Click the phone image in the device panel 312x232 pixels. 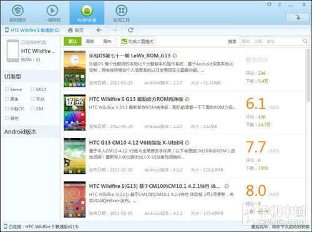(12, 51)
